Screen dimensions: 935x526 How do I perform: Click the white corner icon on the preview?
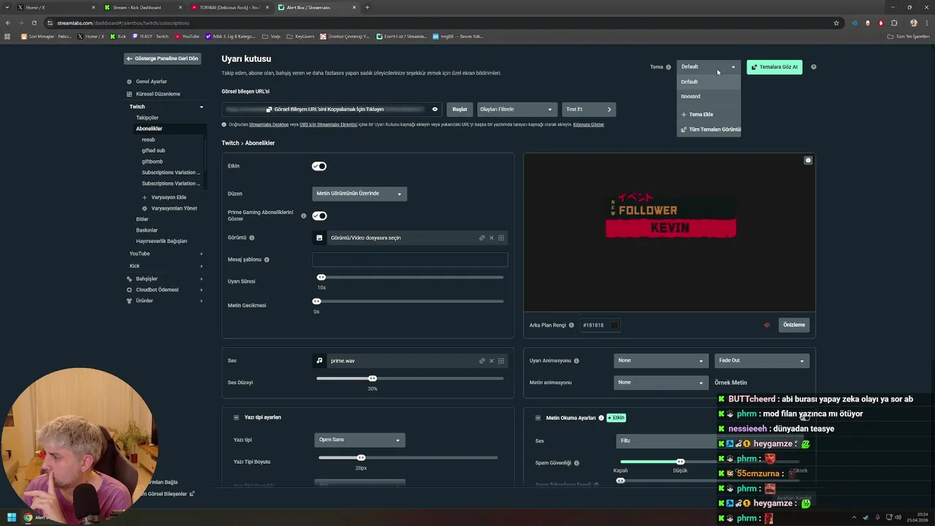pos(808,160)
